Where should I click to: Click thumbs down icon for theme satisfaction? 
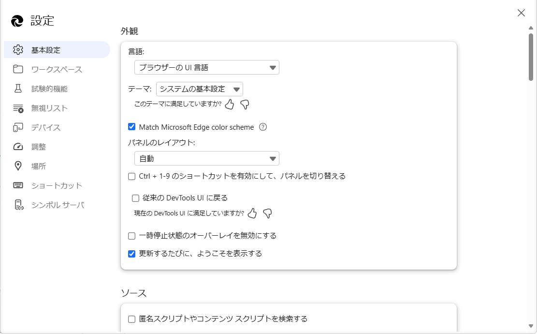click(245, 104)
